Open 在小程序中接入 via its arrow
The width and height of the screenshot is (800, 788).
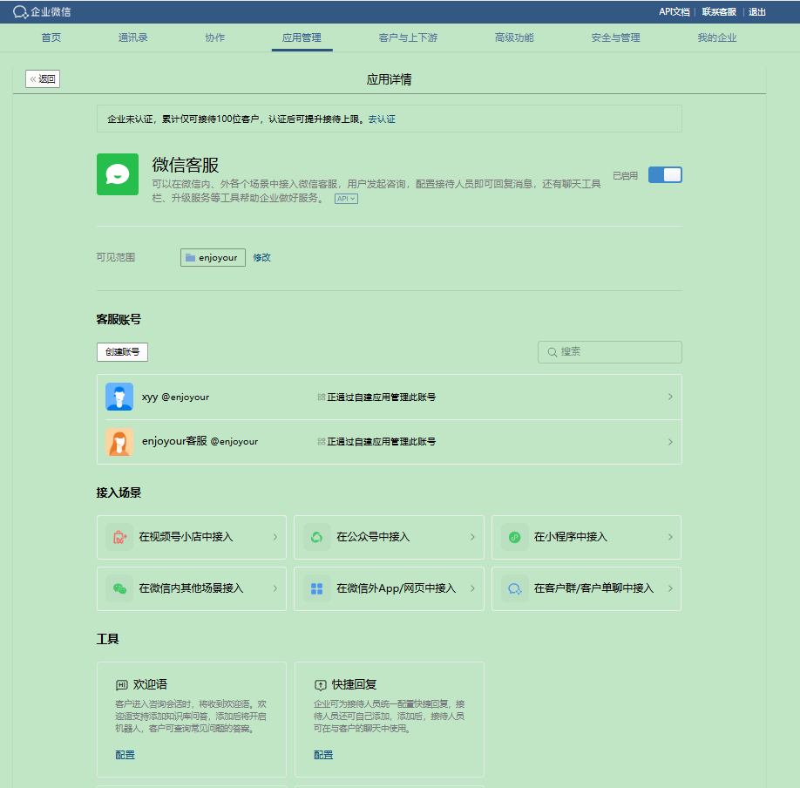click(x=670, y=537)
